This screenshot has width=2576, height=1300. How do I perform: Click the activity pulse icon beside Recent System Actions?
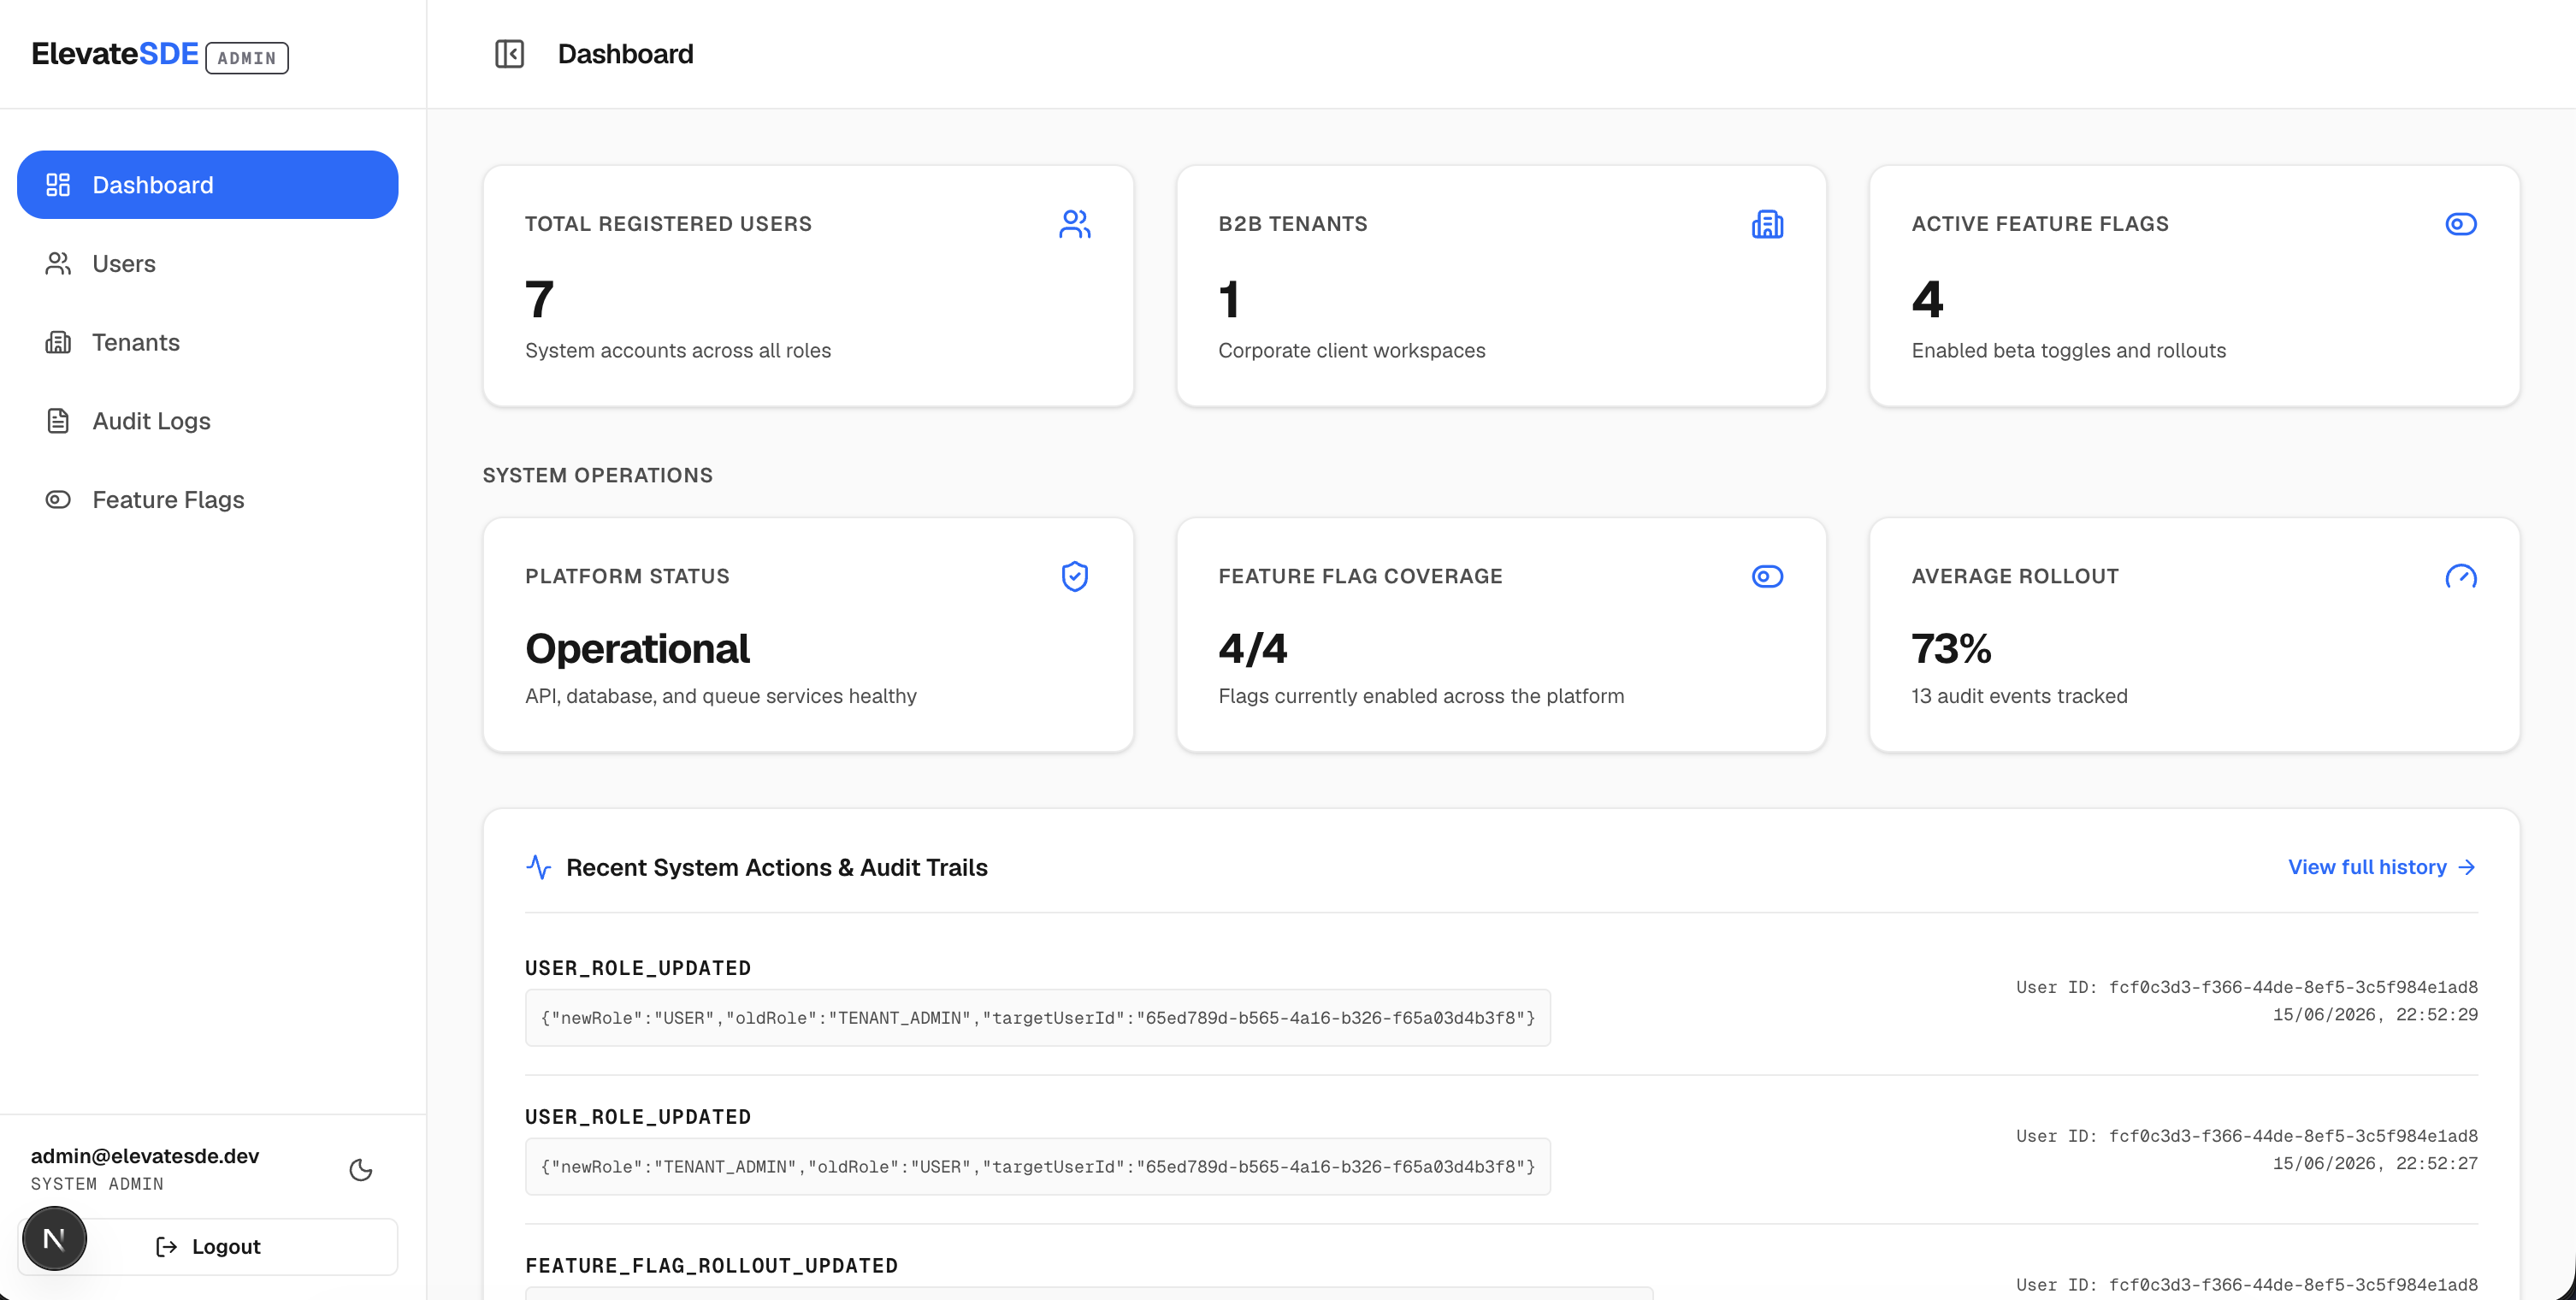pyautogui.click(x=539, y=867)
